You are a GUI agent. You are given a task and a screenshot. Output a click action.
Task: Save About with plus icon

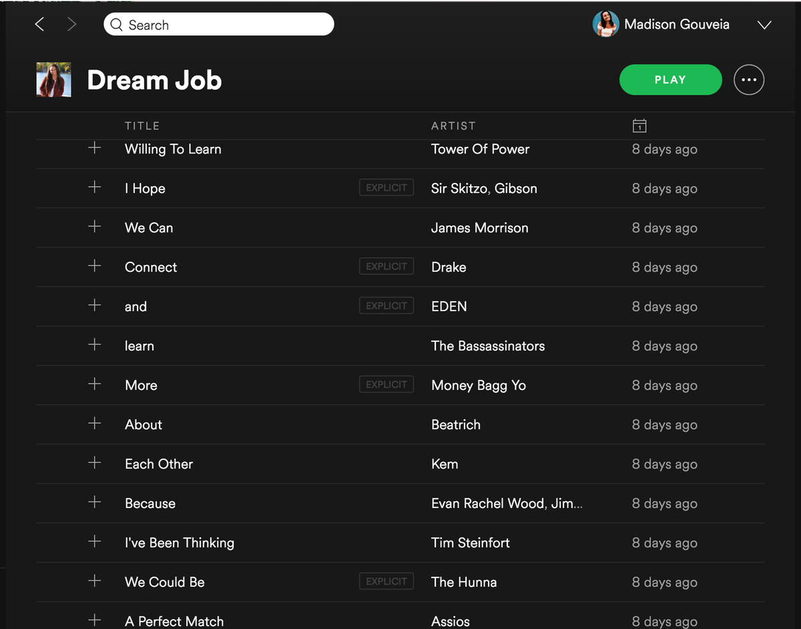click(95, 423)
